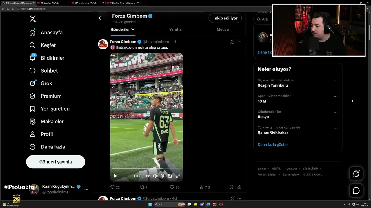Click the Ara search field on X
The height and width of the screenshot is (208, 371).
click(x=263, y=19)
